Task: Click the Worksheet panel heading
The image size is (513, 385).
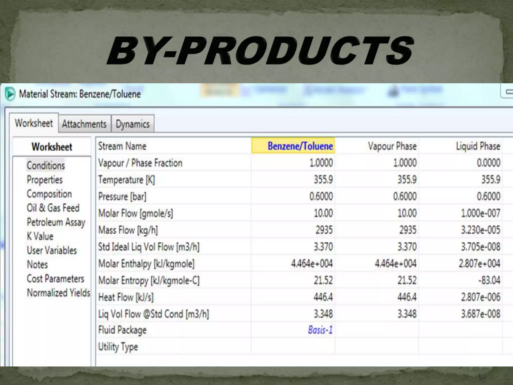Action: point(52,147)
